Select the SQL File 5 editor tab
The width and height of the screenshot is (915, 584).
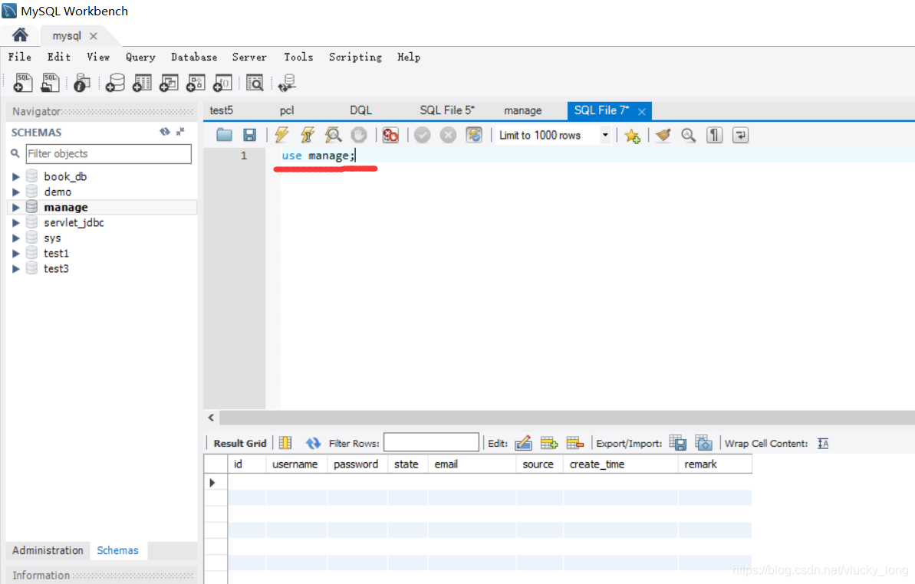coord(447,110)
